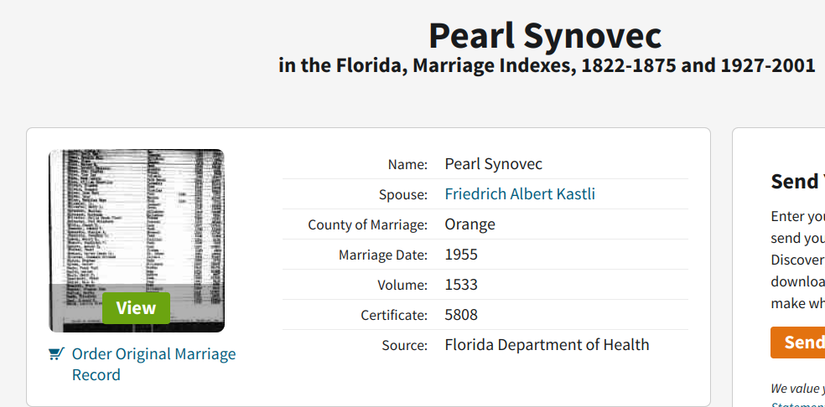Select the Marriage Date value 1955
The width and height of the screenshot is (825, 407).
(x=461, y=255)
